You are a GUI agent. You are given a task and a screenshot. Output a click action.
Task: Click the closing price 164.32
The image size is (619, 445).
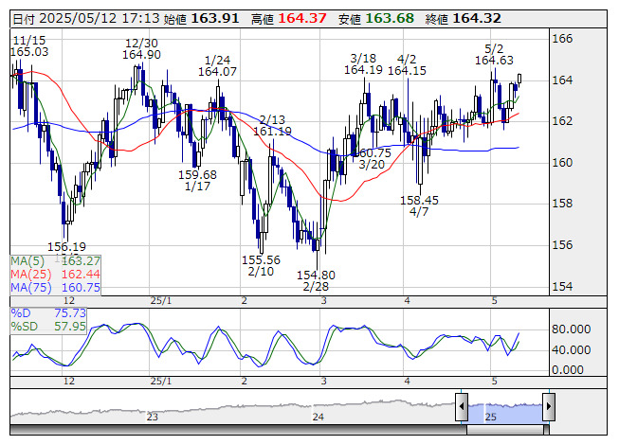pos(477,19)
